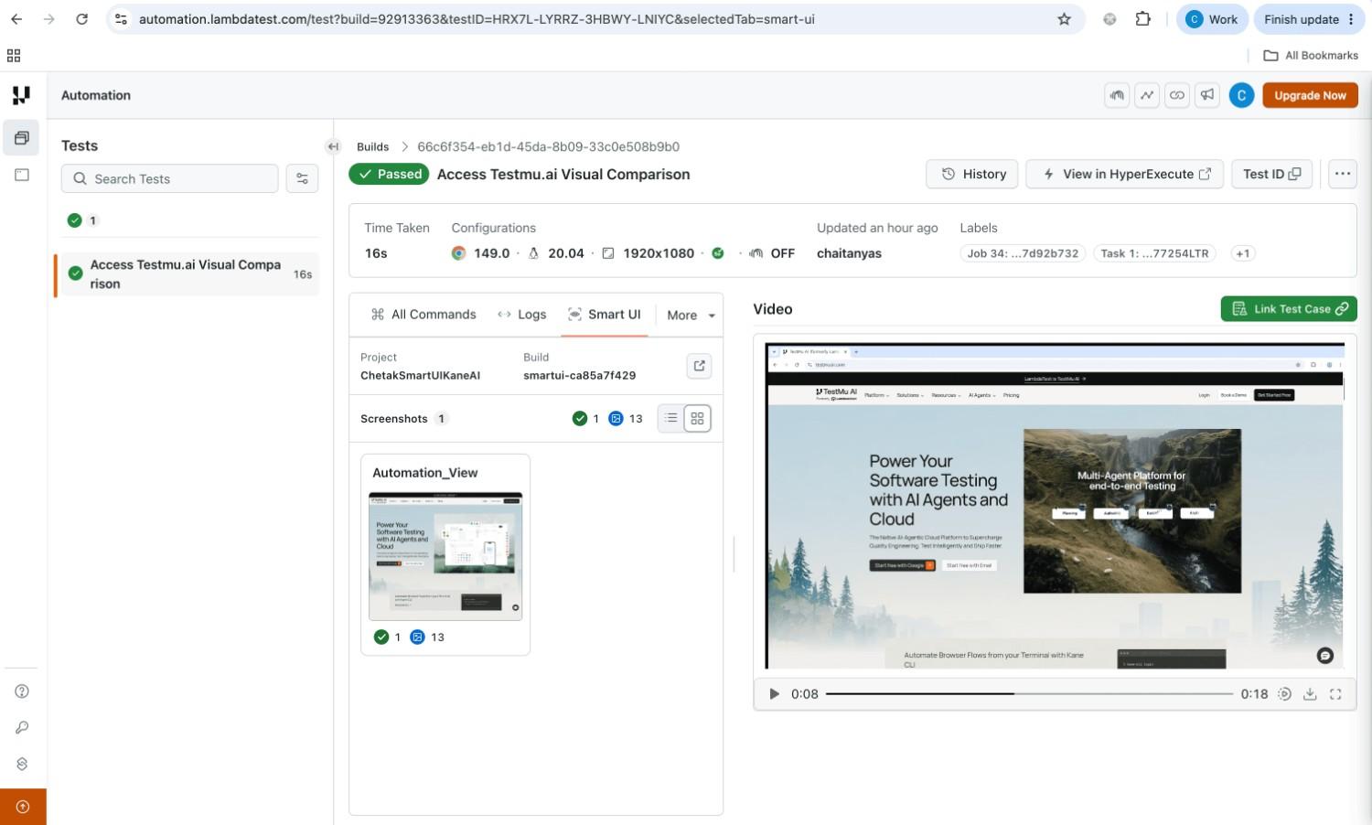Focus the Search Tests field

pyautogui.click(x=169, y=178)
